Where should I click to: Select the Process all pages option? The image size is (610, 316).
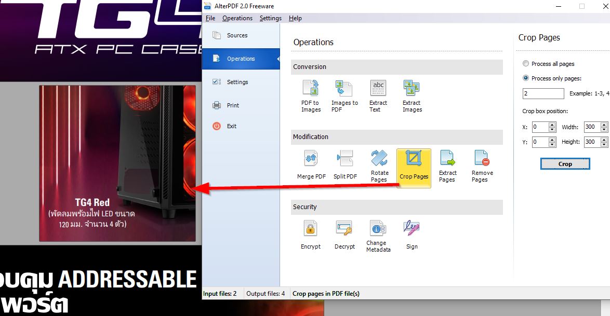click(x=549, y=64)
